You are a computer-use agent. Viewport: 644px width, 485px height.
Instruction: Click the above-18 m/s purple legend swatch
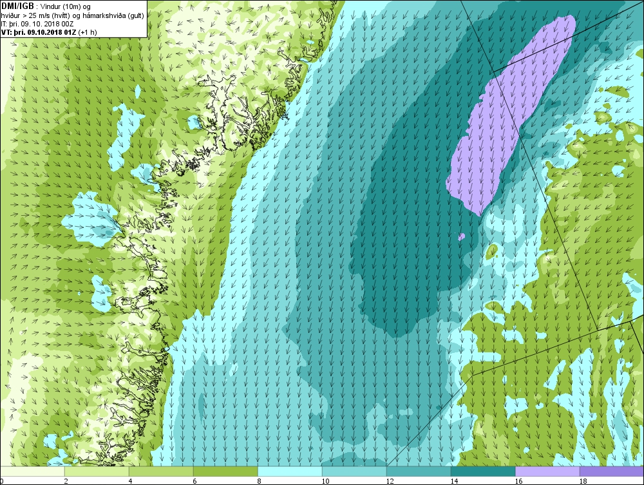[x=612, y=471]
